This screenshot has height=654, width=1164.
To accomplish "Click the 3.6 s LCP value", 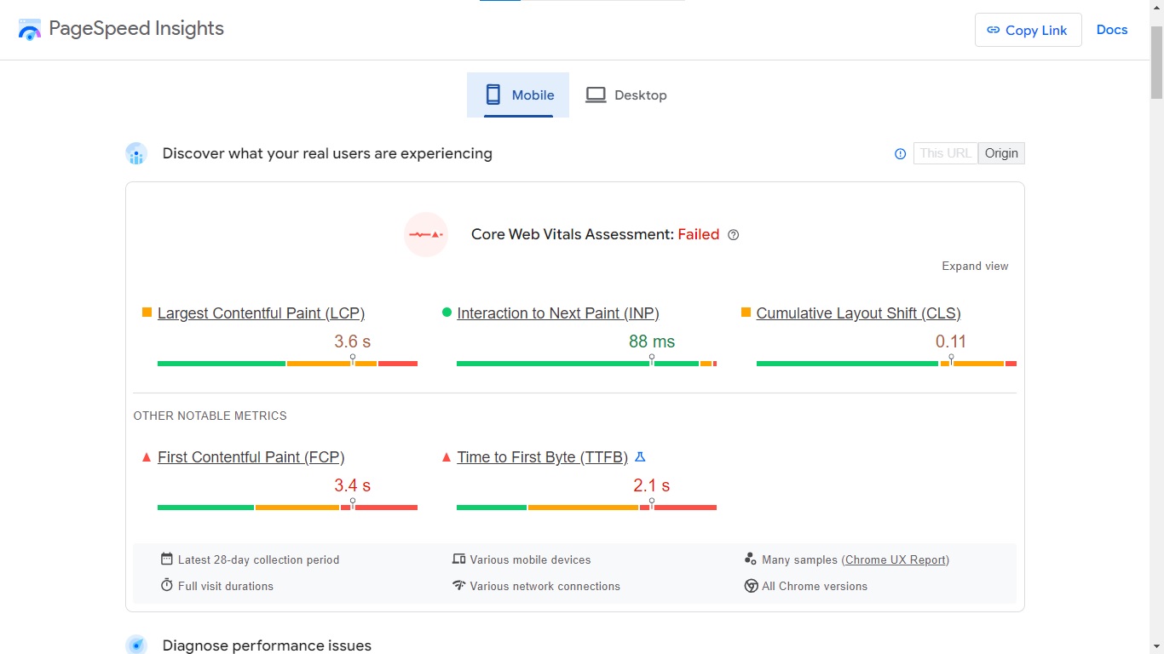I will 352,341.
